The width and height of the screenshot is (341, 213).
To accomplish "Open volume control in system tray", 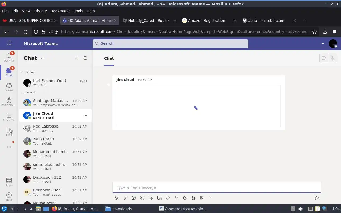I will 301,209.
